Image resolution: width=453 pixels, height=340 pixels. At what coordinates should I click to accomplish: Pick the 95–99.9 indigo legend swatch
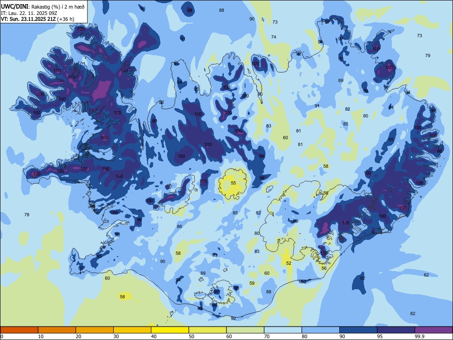pos(396,330)
